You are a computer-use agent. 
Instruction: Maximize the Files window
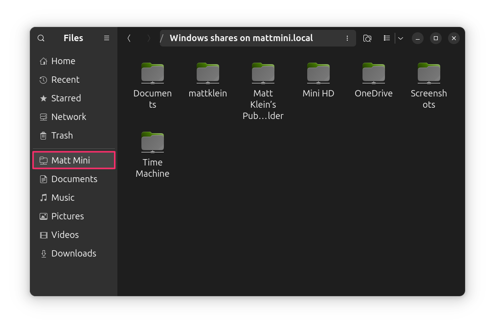click(x=436, y=38)
